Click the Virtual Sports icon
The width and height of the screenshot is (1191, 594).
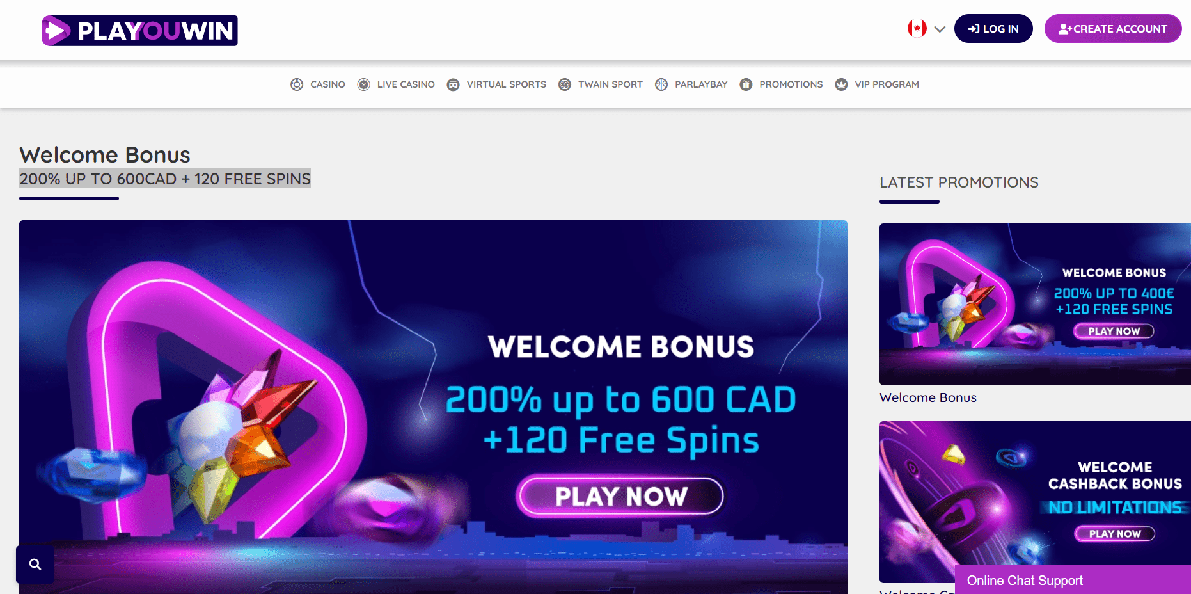pyautogui.click(x=453, y=84)
